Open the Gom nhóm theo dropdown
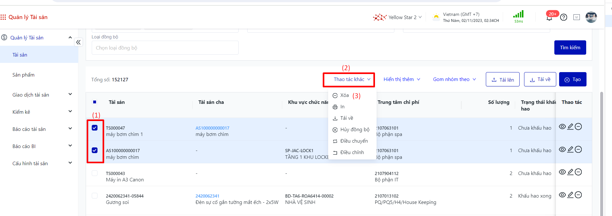 click(x=454, y=79)
